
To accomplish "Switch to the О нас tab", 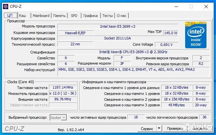I will pyautogui.click(x=122, y=16).
